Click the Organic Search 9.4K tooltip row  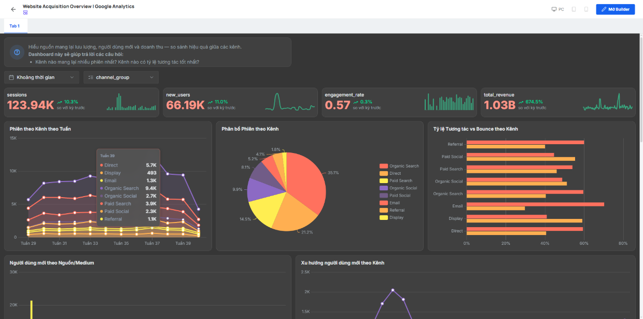point(128,188)
